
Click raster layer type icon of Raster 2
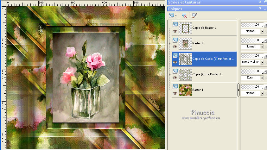click(x=175, y=40)
